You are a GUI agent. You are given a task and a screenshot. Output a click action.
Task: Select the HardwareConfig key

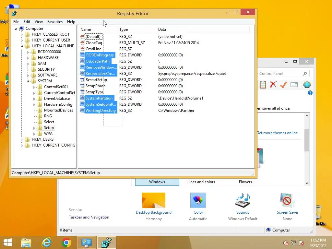[x=58, y=104]
